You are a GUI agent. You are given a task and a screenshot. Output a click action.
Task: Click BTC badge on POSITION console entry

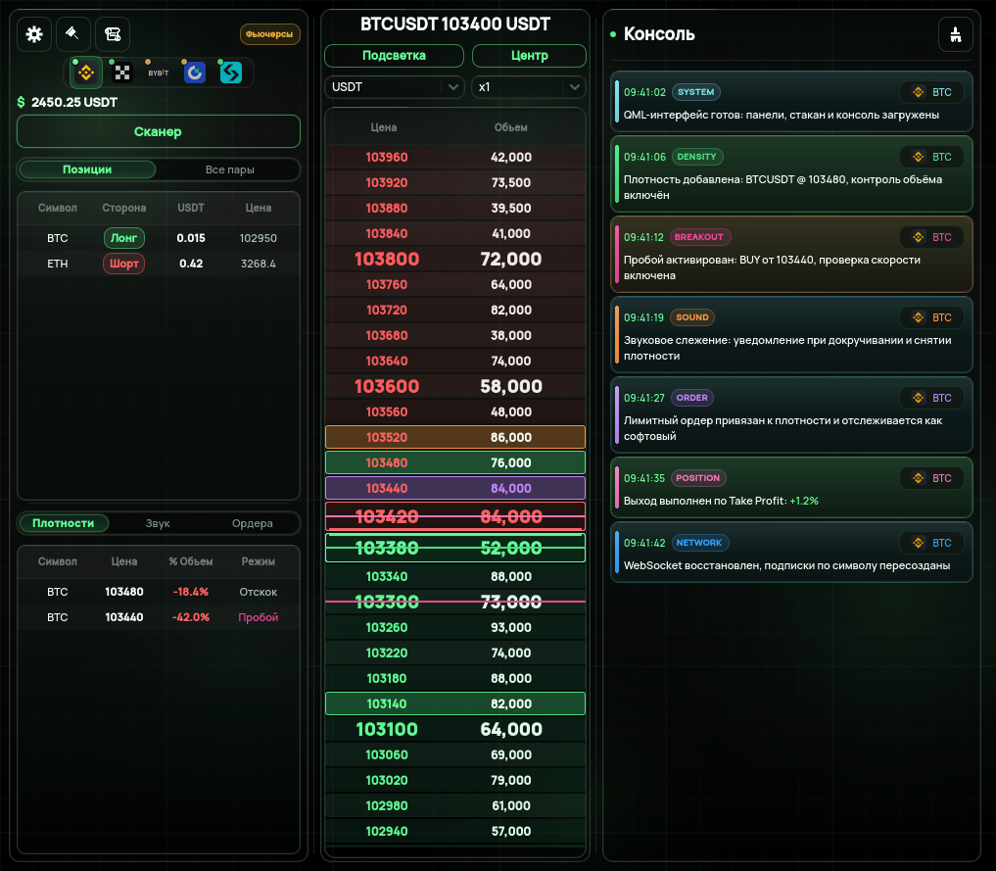point(931,478)
